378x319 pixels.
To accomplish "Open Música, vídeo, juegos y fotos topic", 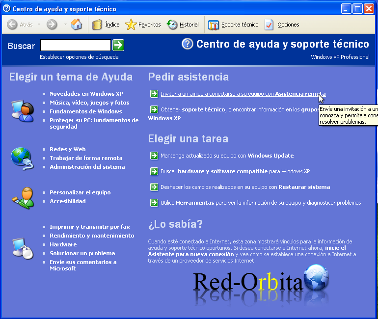I will click(89, 103).
